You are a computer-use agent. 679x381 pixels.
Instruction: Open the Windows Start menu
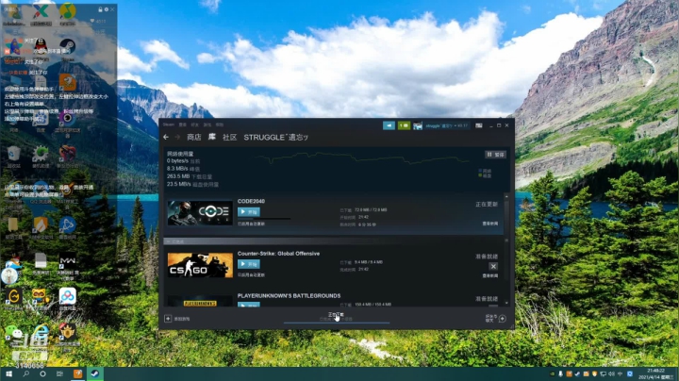(x=8, y=373)
